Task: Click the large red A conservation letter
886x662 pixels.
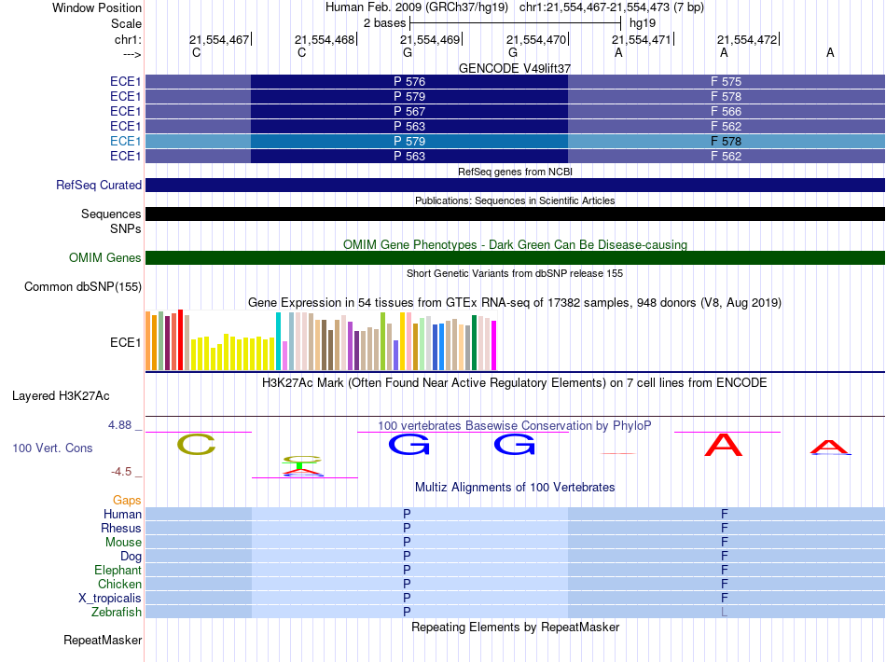Action: (724, 445)
